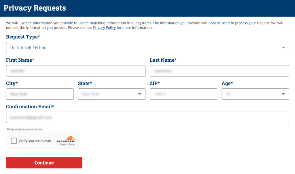Click the Confirmation Email label
This screenshot has height=174, width=295.
pos(30,107)
